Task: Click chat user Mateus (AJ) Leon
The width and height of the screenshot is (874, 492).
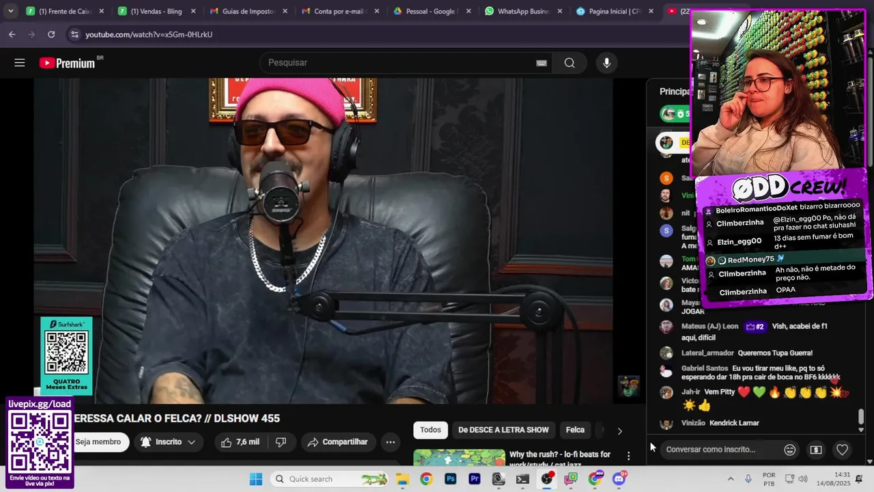Action: click(x=709, y=327)
